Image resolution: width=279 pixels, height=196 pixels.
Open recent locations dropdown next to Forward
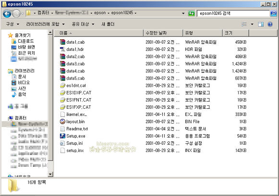pyautogui.click(x=23, y=13)
